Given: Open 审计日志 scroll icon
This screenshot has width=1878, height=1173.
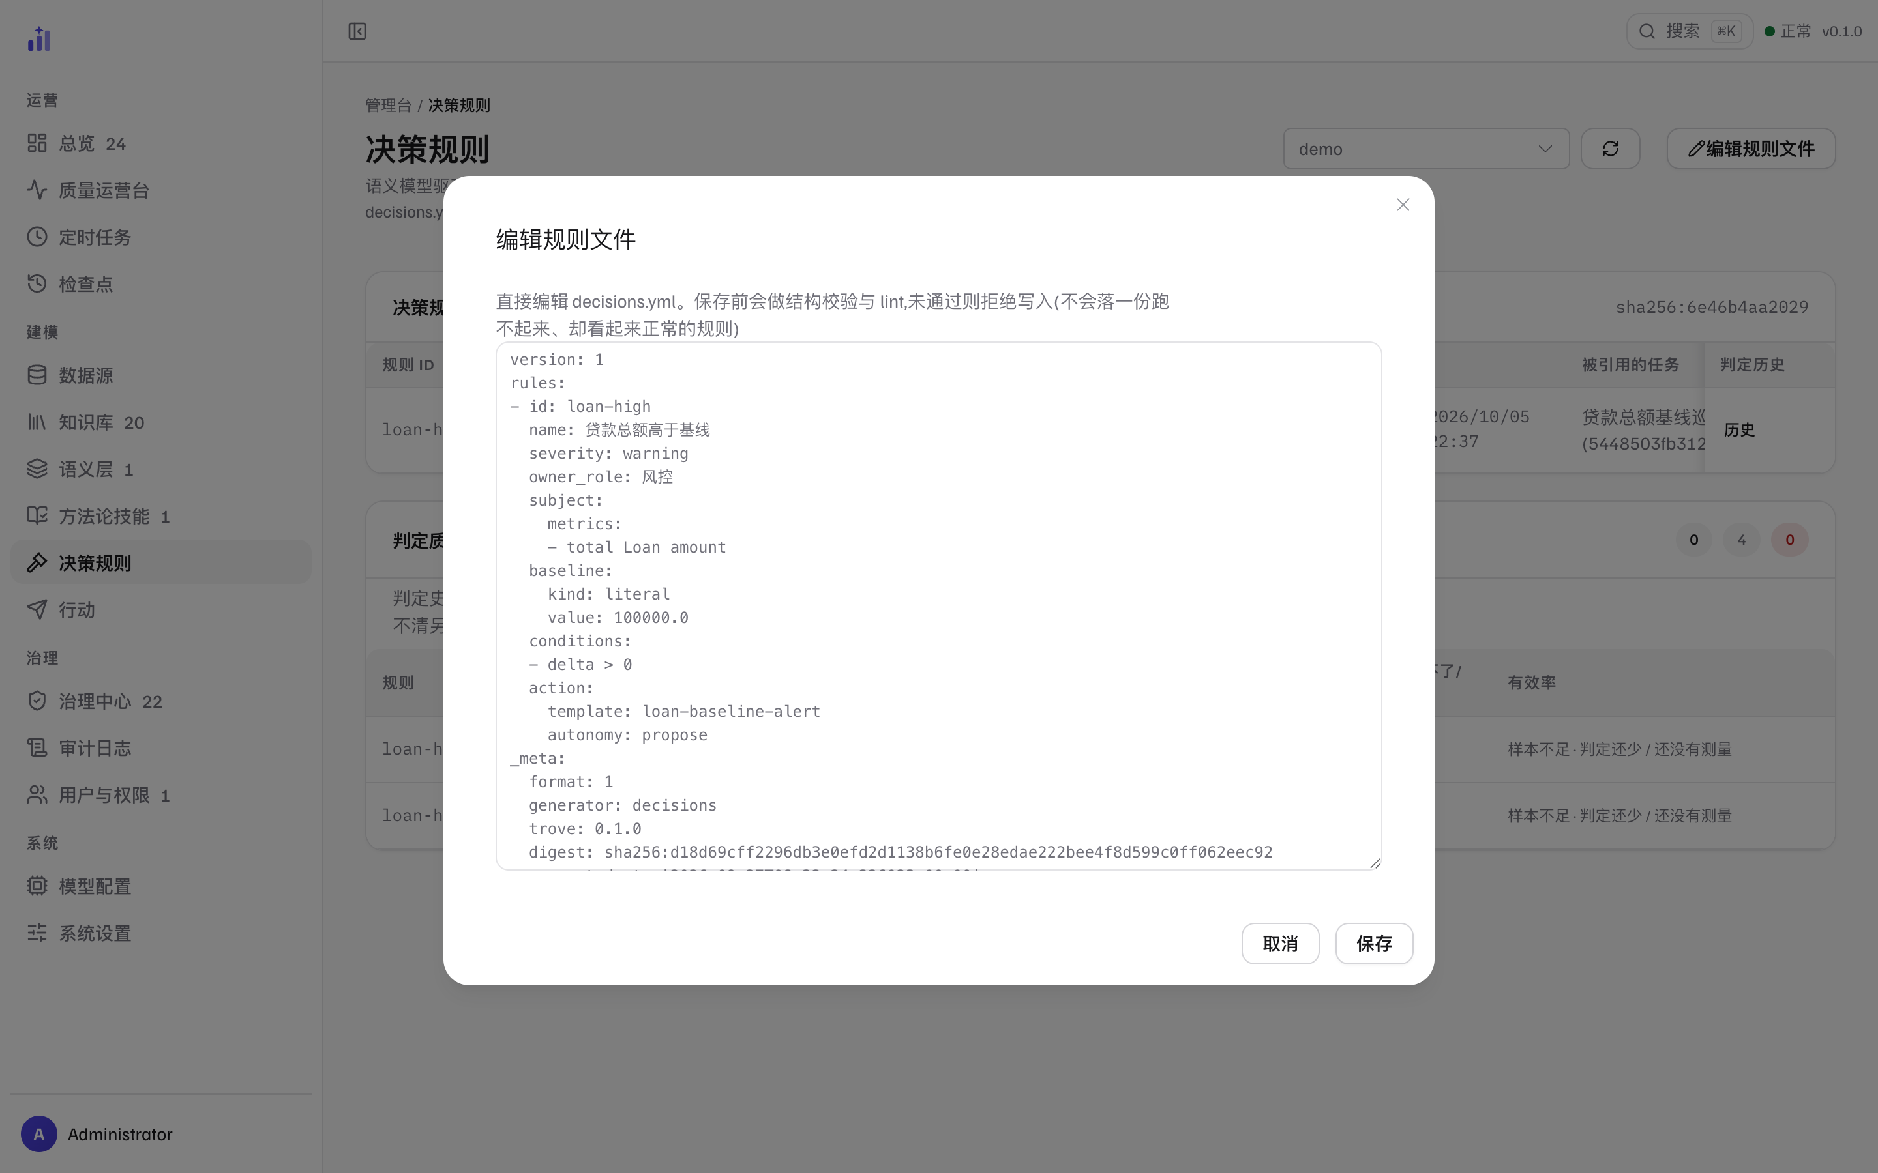Looking at the screenshot, I should 37,748.
